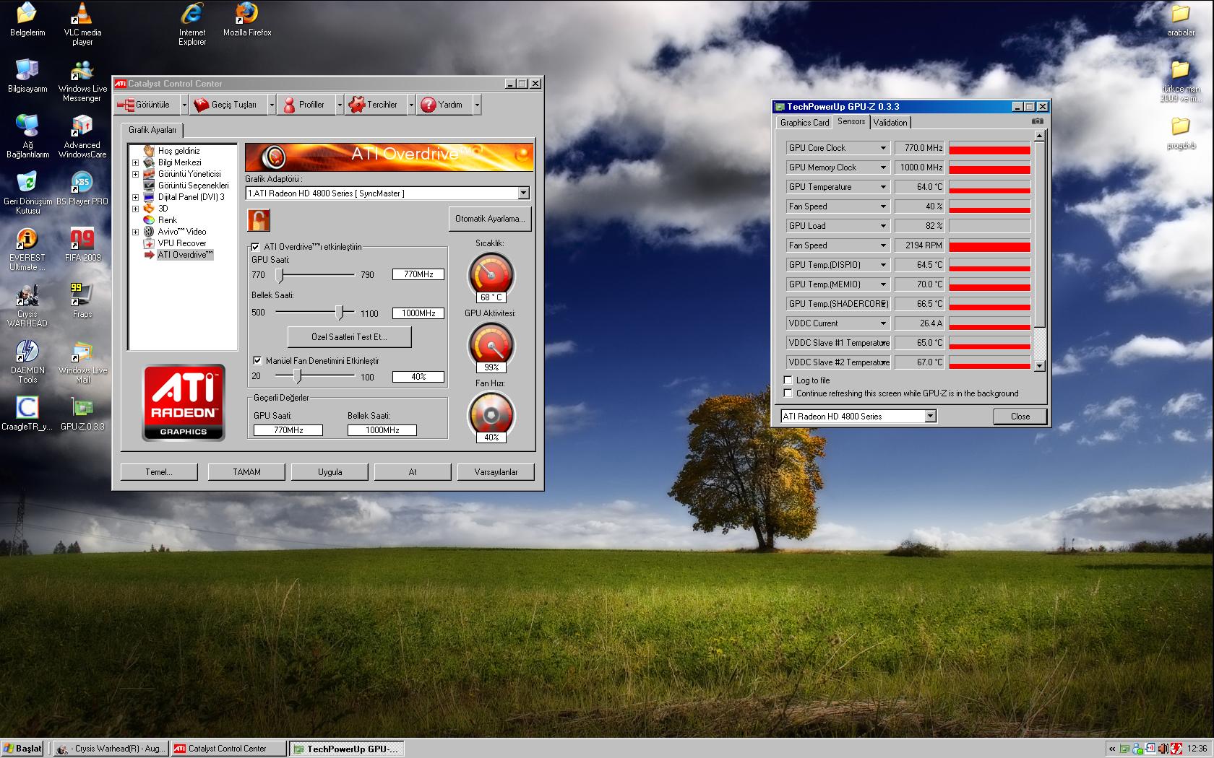Click the Tercihler toolbar button
Image resolution: width=1214 pixels, height=758 pixels.
[x=374, y=105]
